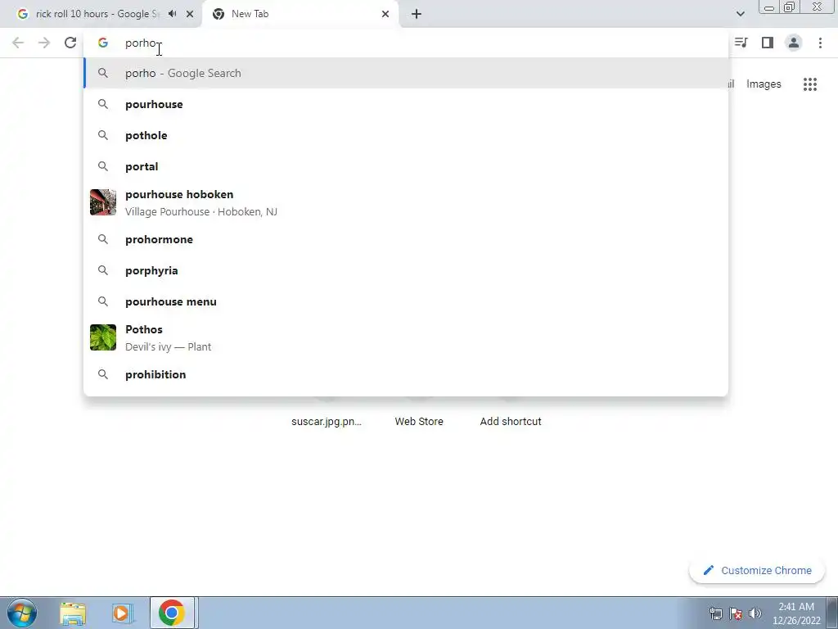
Task: Click the Pothos plant thumbnail image
Action: (103, 337)
